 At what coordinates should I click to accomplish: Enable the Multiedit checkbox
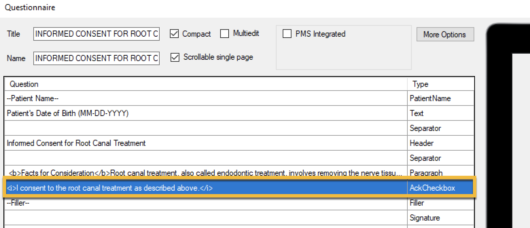point(225,34)
